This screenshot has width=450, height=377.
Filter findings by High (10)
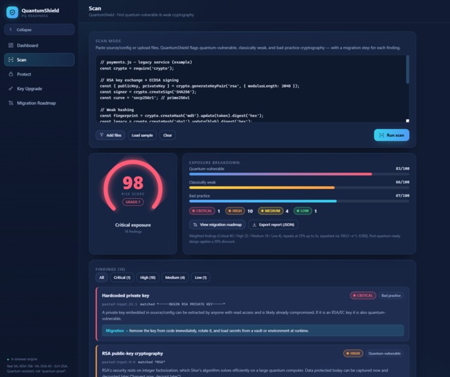[x=148, y=278]
